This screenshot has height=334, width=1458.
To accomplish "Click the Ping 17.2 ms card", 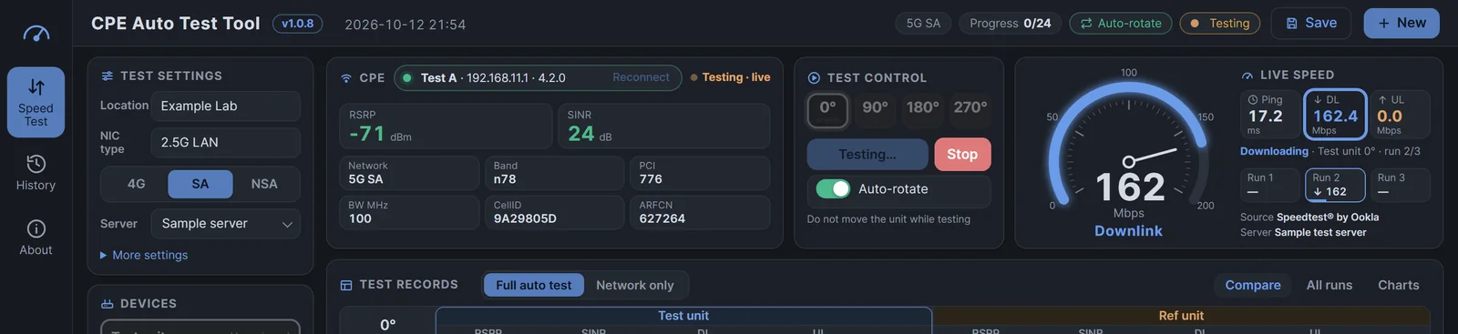I will pos(1270,114).
